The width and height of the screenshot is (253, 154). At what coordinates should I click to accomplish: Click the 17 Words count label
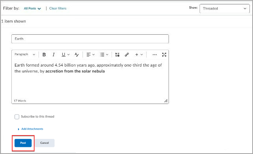(20, 101)
